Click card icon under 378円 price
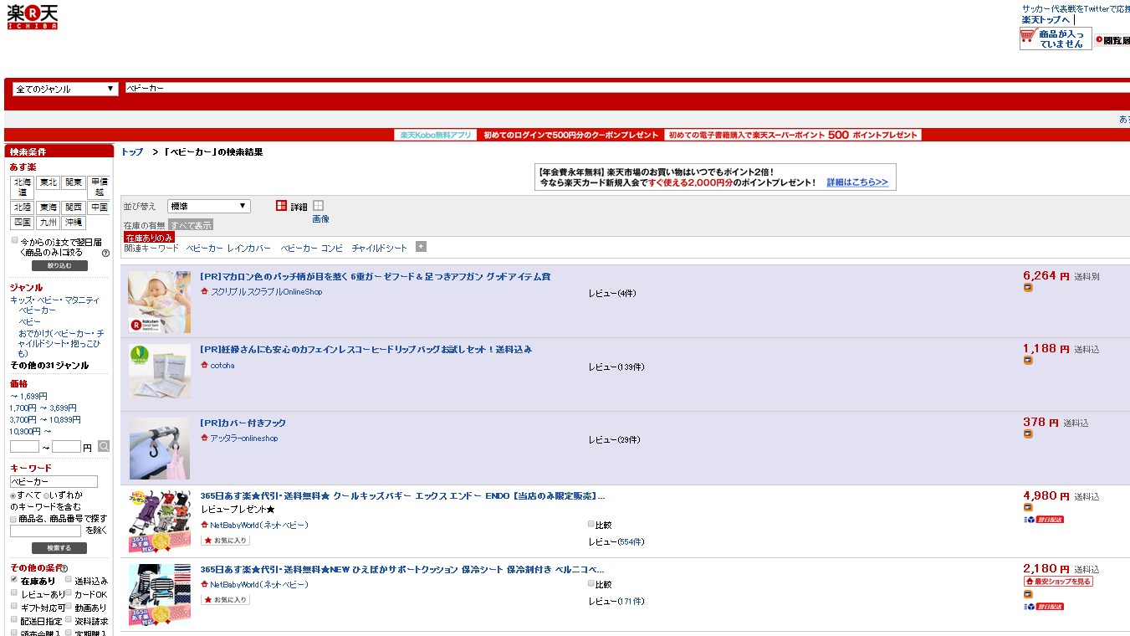Viewport: 1130px width, 636px height. pyautogui.click(x=1028, y=433)
